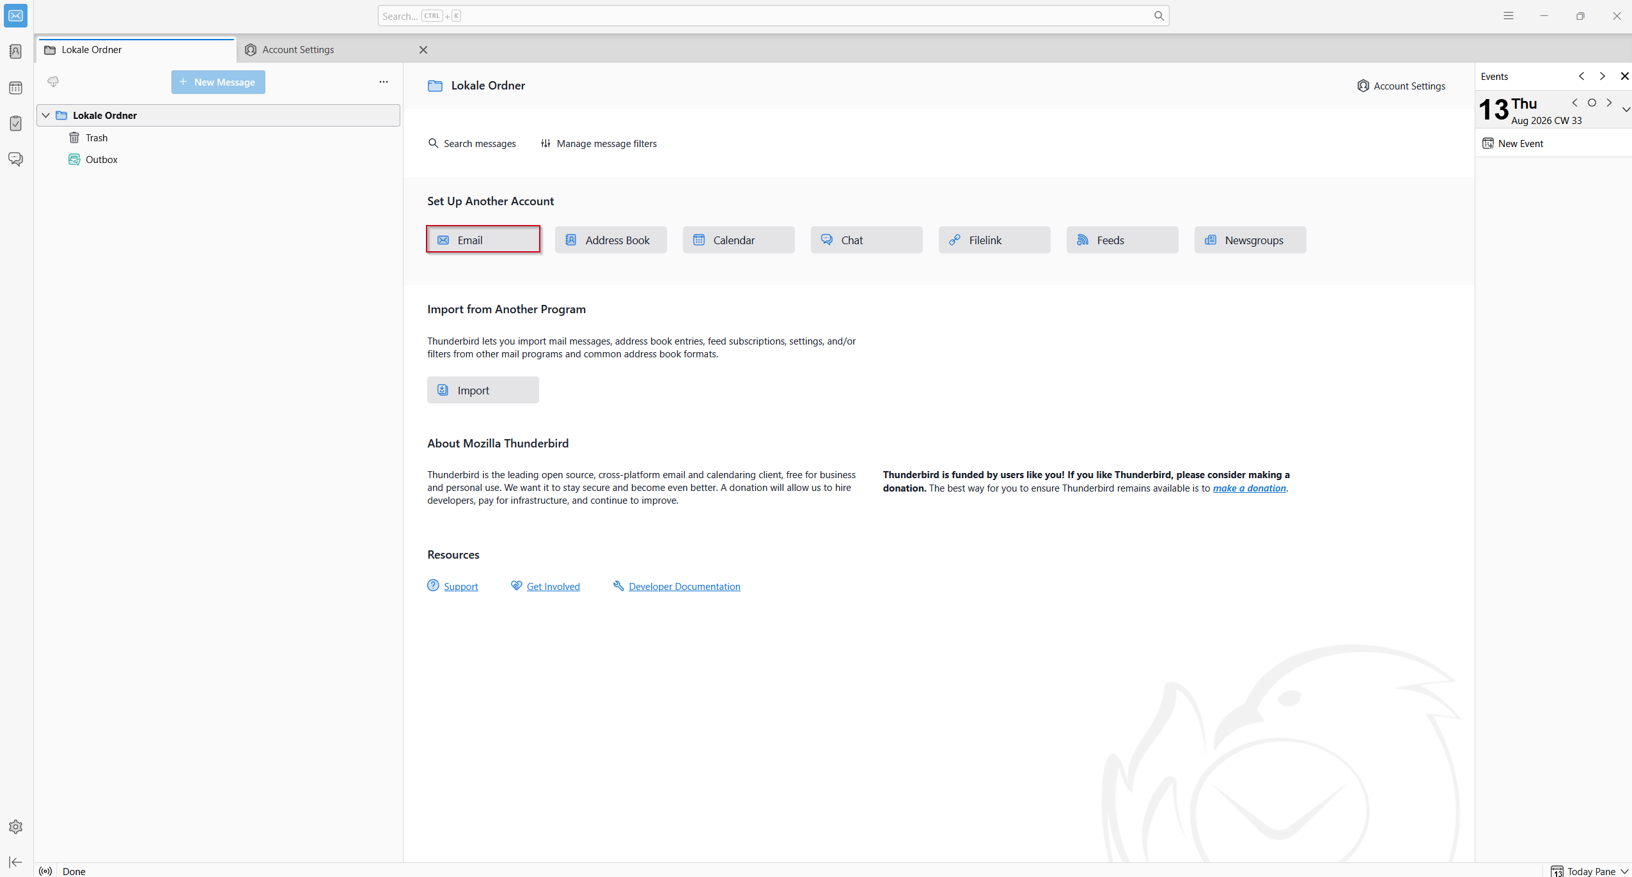
Task: Select the Outbox folder
Action: point(219,159)
